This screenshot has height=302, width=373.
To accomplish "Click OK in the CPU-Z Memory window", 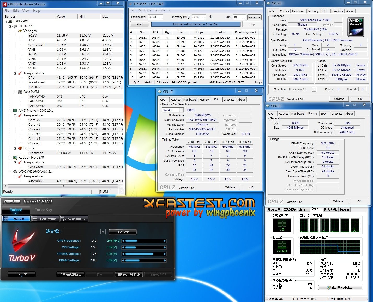I will click(359, 201).
